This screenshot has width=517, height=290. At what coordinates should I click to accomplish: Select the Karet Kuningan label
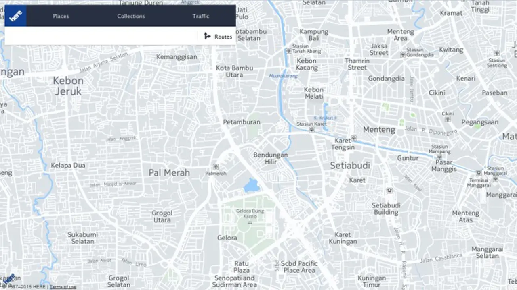[343, 238]
